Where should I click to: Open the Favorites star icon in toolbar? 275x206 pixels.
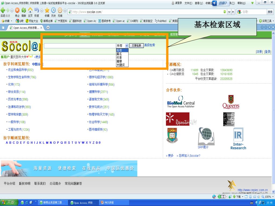point(47,10)
